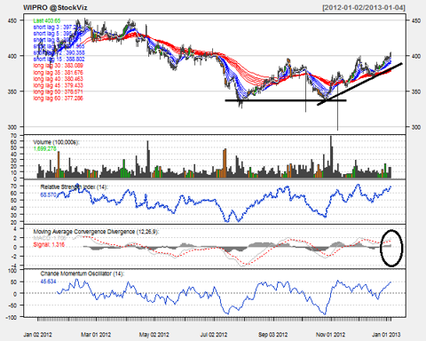Click the 'Volume (100,000s):' panel label
This screenshot has width=426, height=341.
(x=56, y=142)
